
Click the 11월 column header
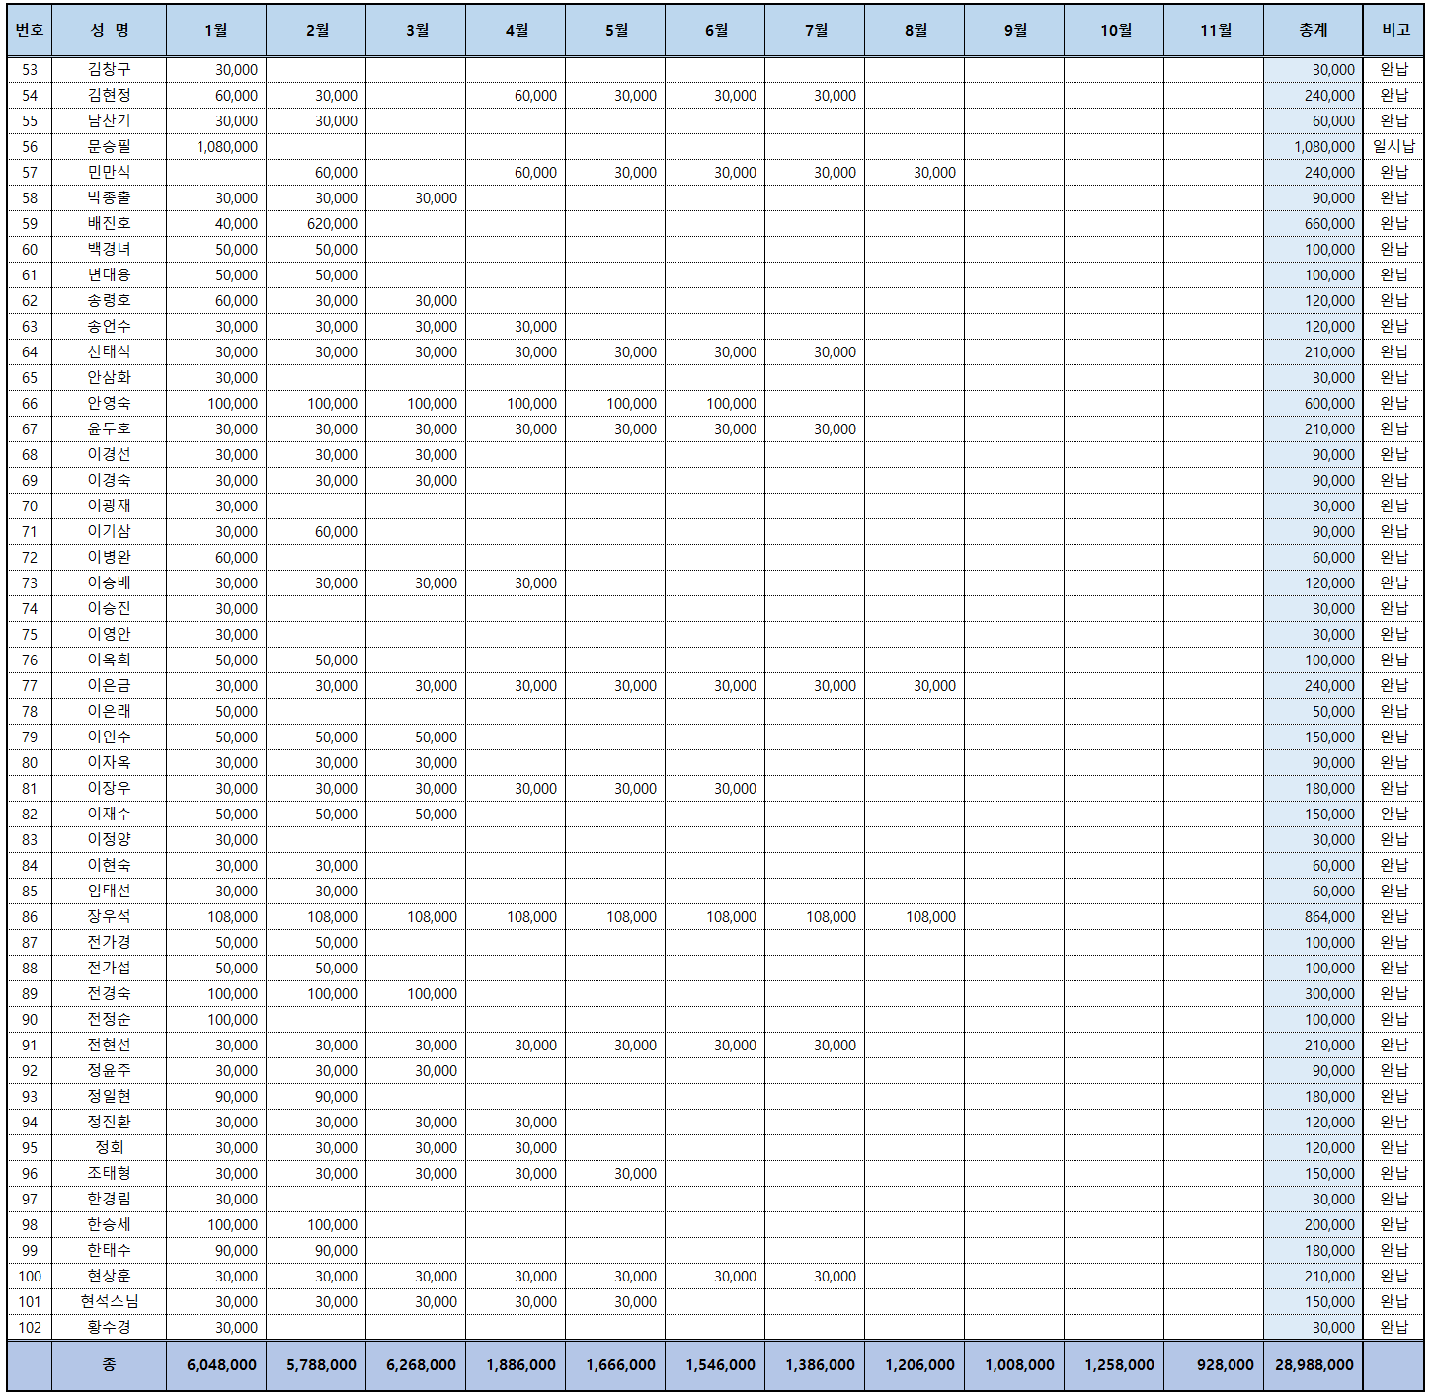pyautogui.click(x=1215, y=31)
